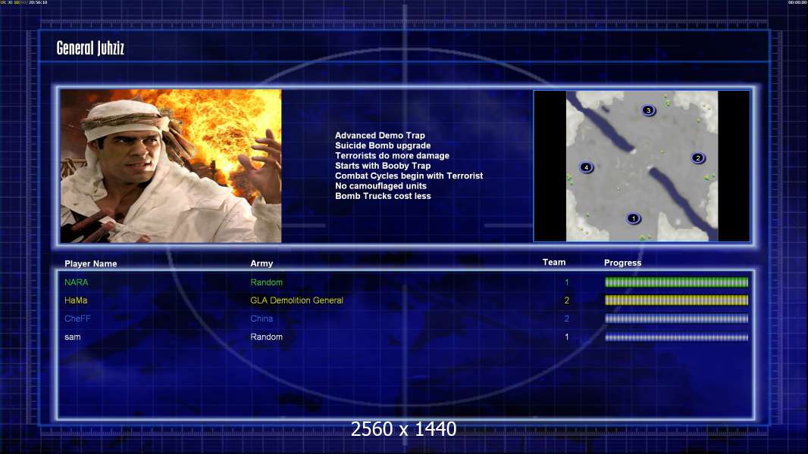808x454 pixels.
Task: Click the General Juhziz title text
Action: point(90,48)
